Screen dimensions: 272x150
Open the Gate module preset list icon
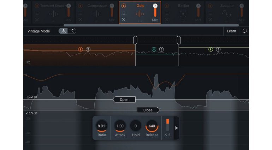coord(123,13)
